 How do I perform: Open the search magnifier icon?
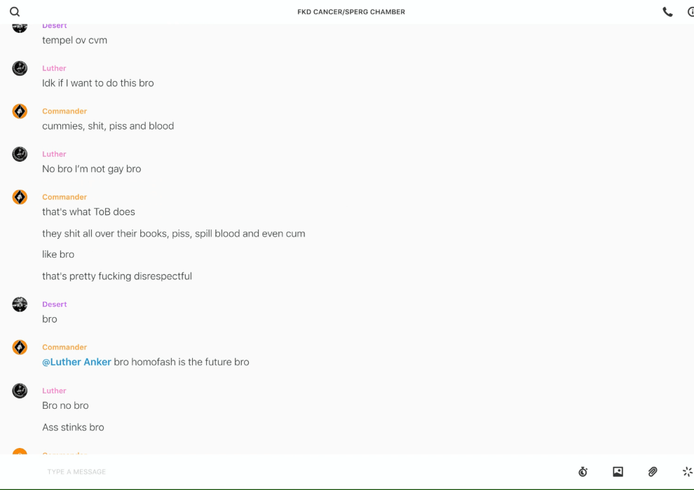[x=15, y=12]
